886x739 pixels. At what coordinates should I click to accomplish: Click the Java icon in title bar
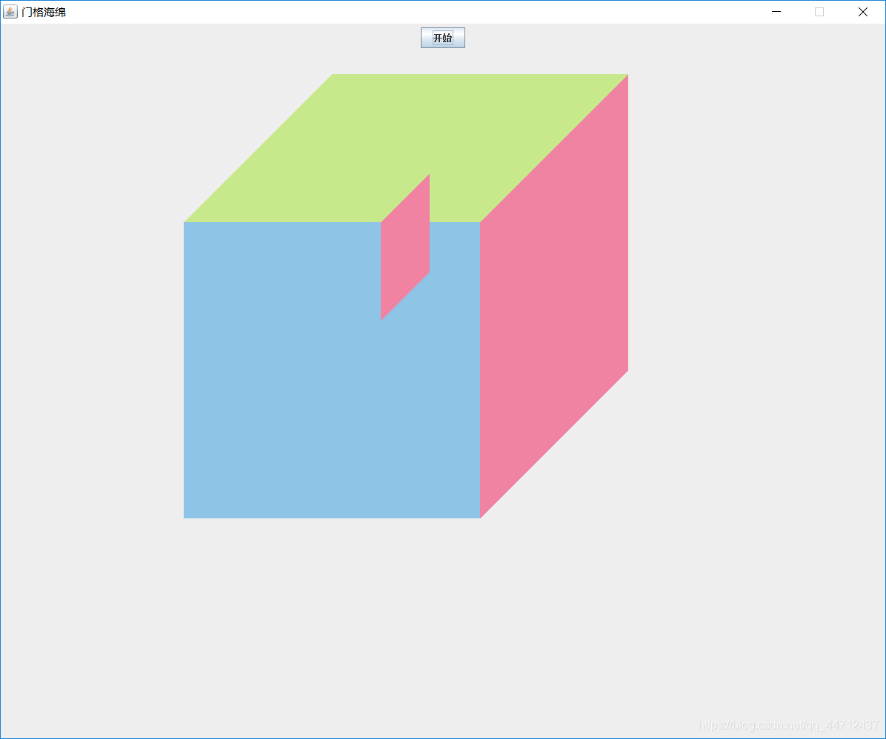(10, 12)
